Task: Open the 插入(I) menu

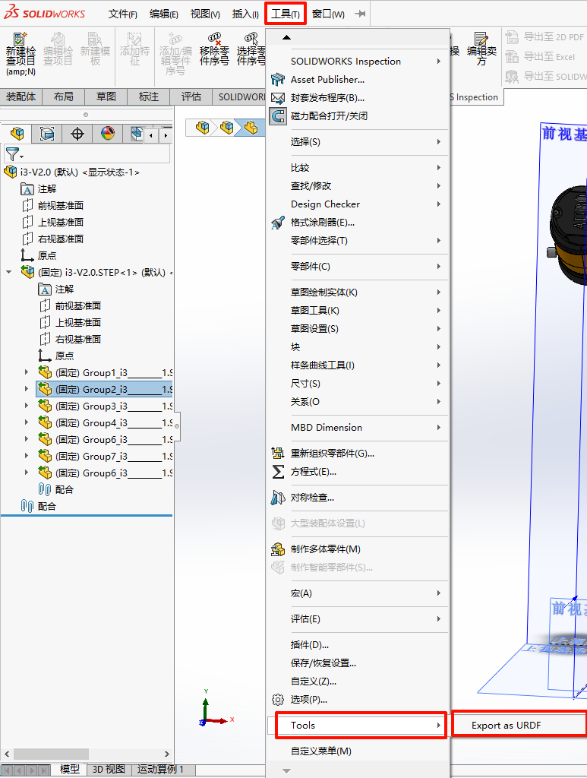Action: pos(245,14)
